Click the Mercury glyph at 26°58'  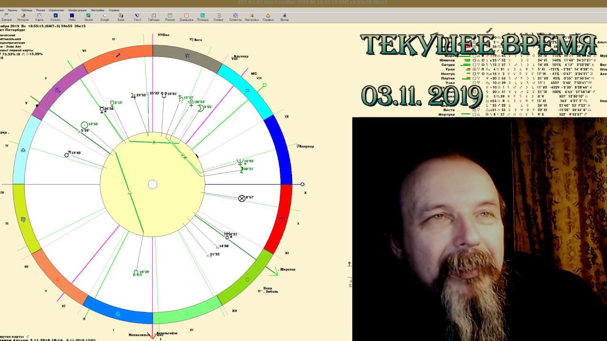pyautogui.click(x=101, y=110)
